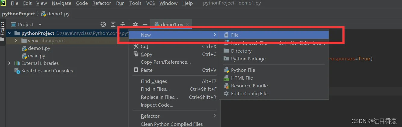Open the Refactor menu in menu bar
The height and width of the screenshot is (127, 402).
click(101, 3)
